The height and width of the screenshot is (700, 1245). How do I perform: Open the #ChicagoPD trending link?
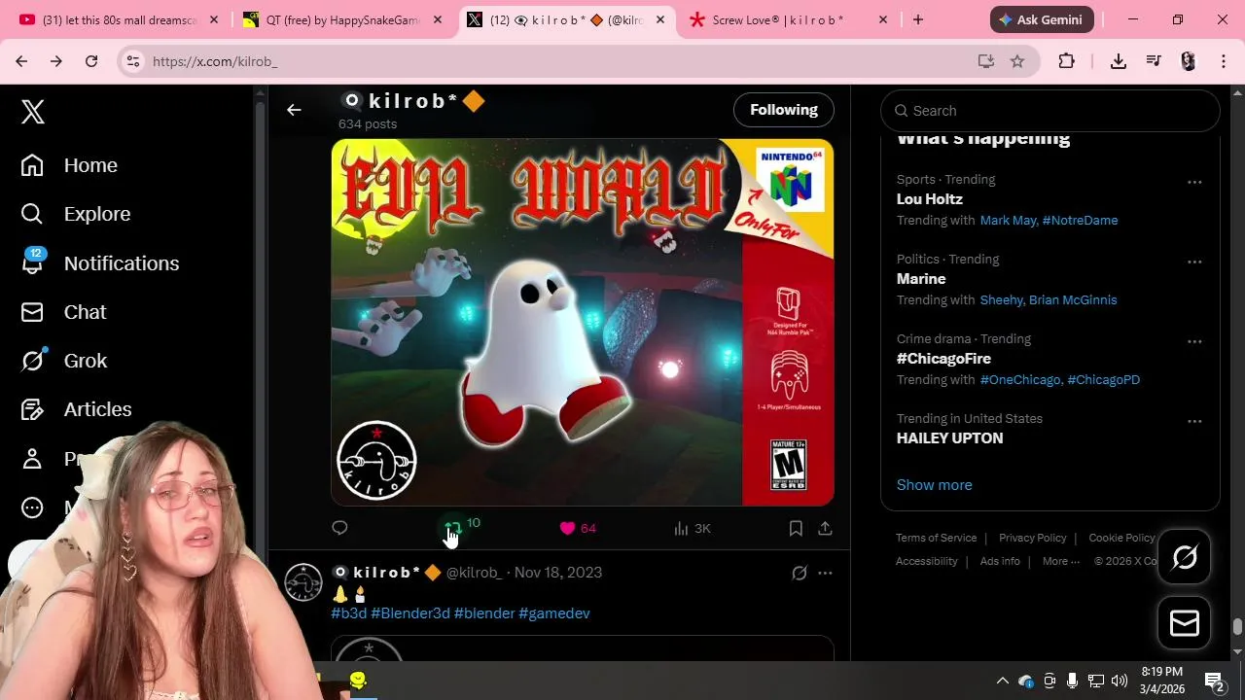point(1103,380)
